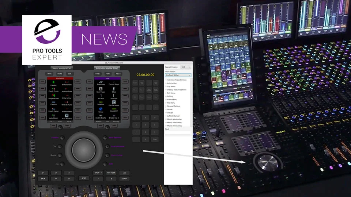Toggle the LOOP transport button
Screen dimensions: 351x197
(x=124, y=179)
